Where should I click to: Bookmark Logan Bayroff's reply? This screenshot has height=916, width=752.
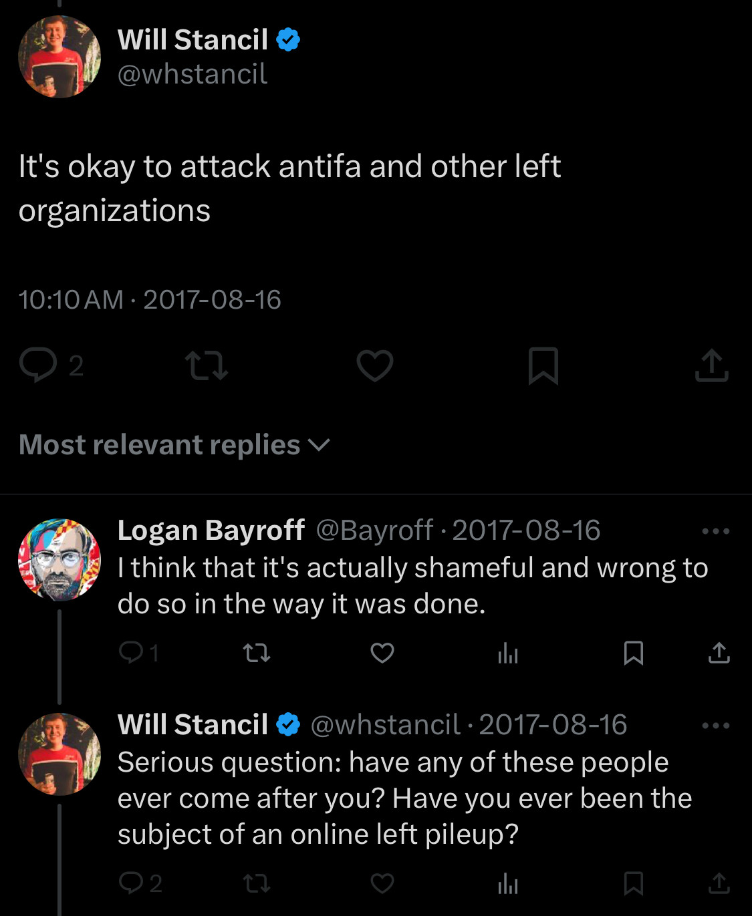(x=633, y=652)
